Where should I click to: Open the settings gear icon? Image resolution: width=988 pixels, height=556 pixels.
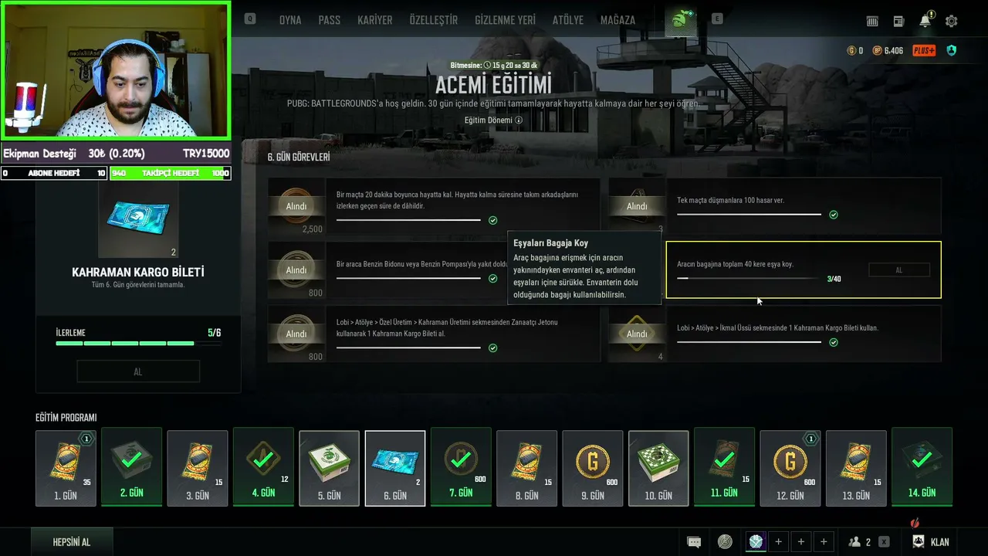952,22
